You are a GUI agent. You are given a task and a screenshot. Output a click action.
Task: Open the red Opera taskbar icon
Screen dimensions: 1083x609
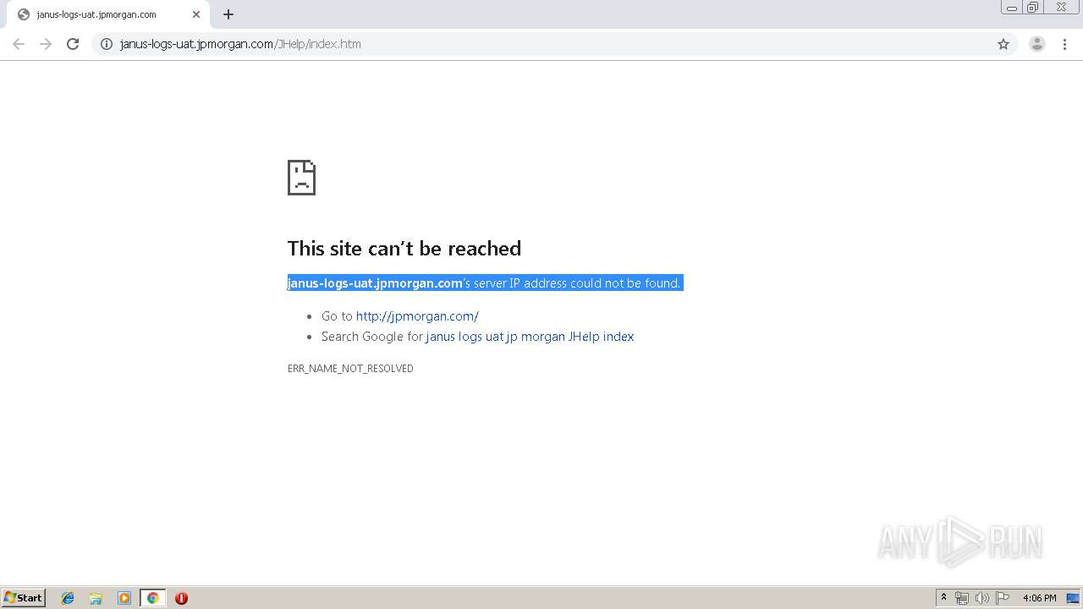pyautogui.click(x=181, y=598)
